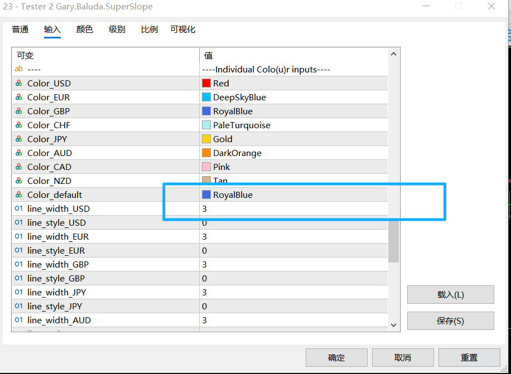
Task: Click the color icon beside Color_USD
Action: [19, 84]
